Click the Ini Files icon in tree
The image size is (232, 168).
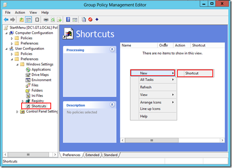point(28,96)
